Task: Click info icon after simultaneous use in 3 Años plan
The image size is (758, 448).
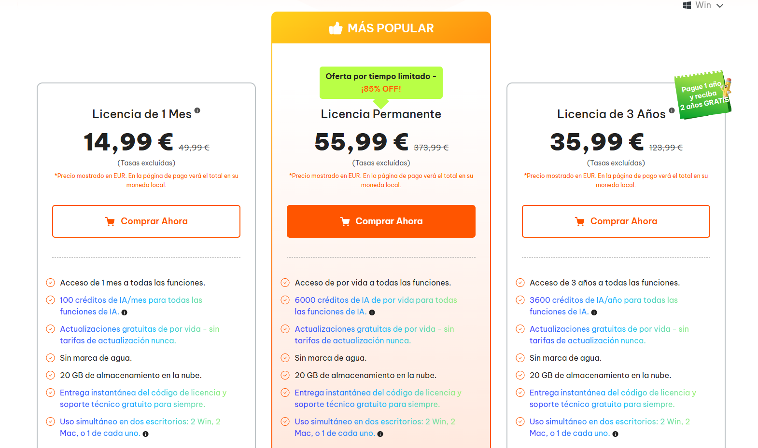Action: (615, 434)
